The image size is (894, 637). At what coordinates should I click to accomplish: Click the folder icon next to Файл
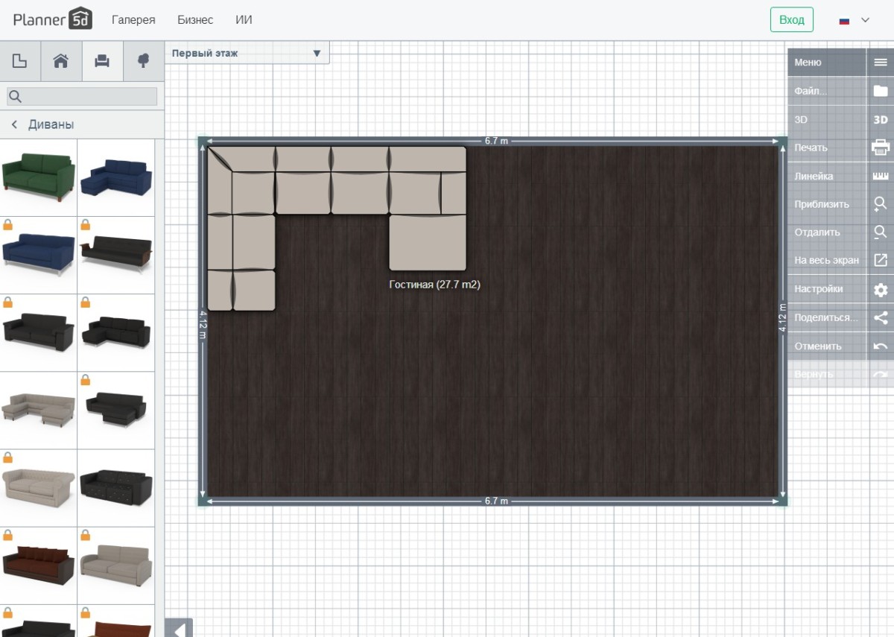click(881, 91)
